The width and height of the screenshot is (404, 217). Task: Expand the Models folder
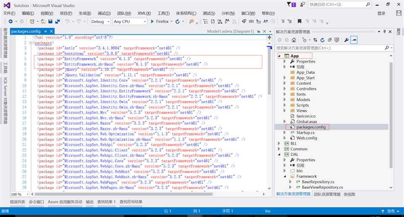(284, 99)
